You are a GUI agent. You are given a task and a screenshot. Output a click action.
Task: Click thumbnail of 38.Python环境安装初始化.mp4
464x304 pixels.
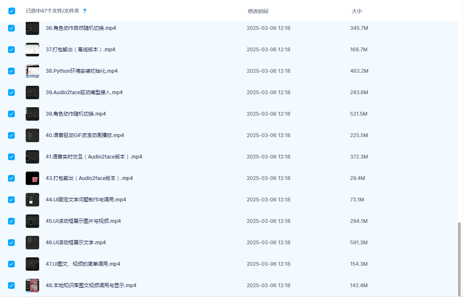click(x=32, y=71)
